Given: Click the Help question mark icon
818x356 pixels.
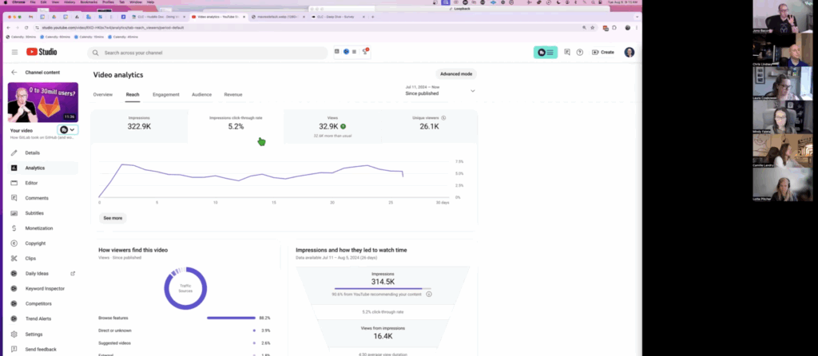Looking at the screenshot, I should 580,53.
